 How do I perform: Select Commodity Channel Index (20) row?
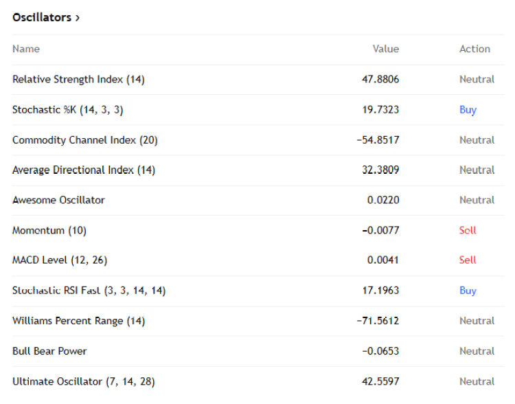[85, 140]
